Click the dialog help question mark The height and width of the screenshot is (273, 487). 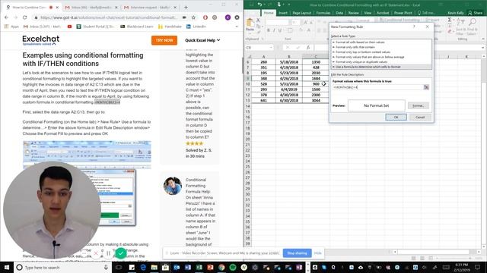click(414, 27)
